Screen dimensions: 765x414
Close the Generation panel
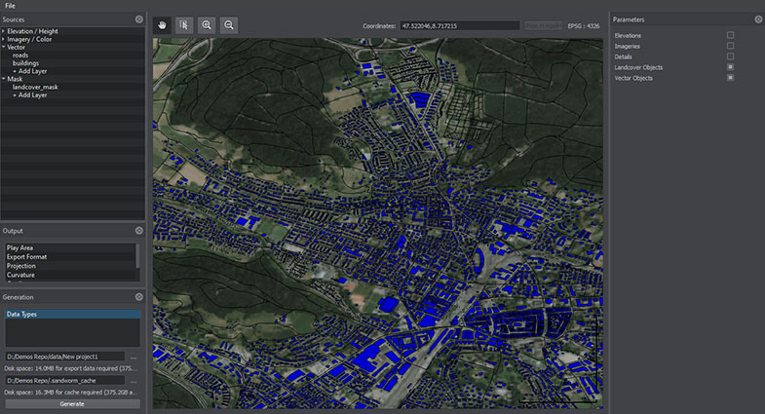pyautogui.click(x=138, y=297)
